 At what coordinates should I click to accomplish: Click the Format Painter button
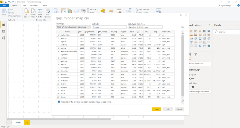(x=14, y=16)
